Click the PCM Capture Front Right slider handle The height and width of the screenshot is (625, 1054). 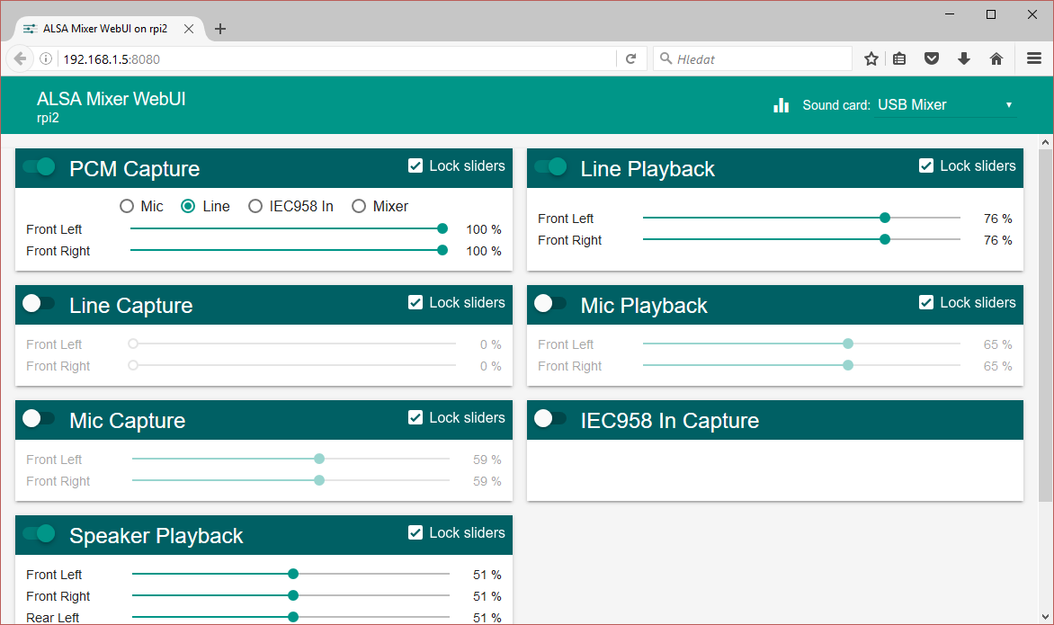(x=442, y=250)
